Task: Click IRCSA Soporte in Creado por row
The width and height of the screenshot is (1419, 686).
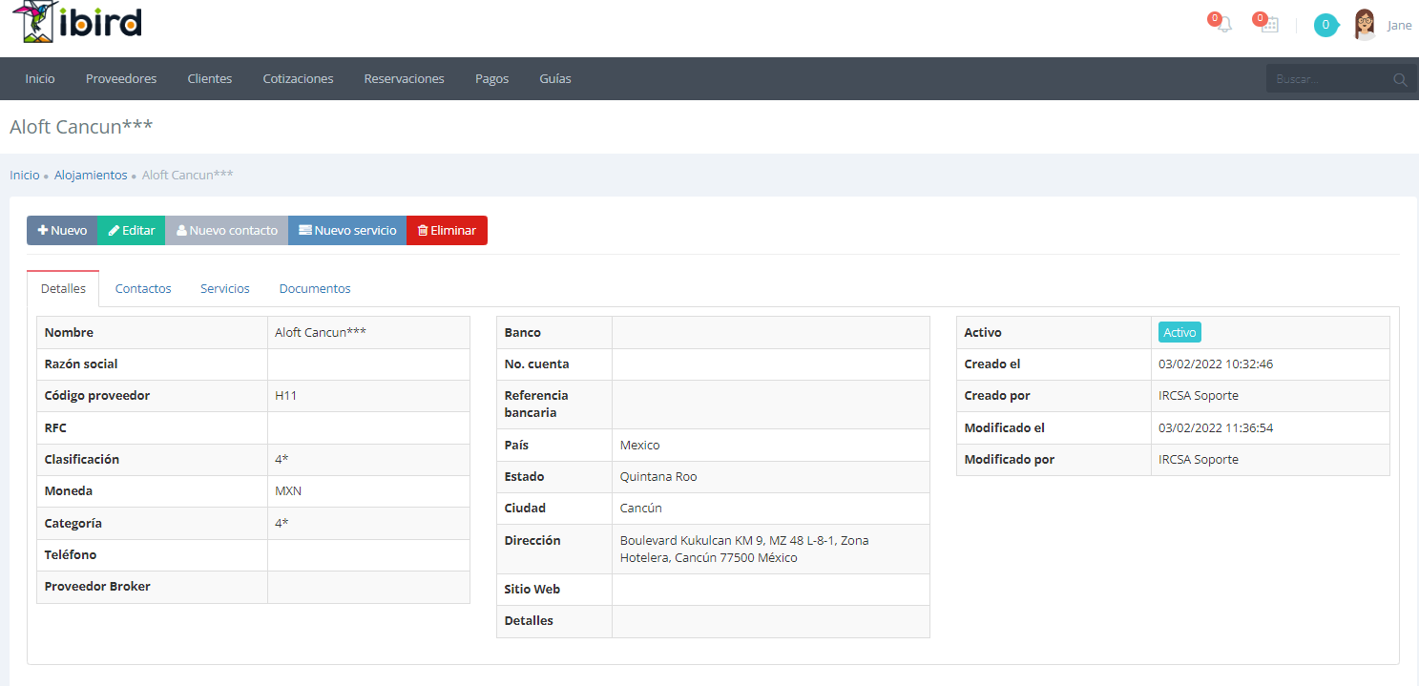Action: point(1199,396)
